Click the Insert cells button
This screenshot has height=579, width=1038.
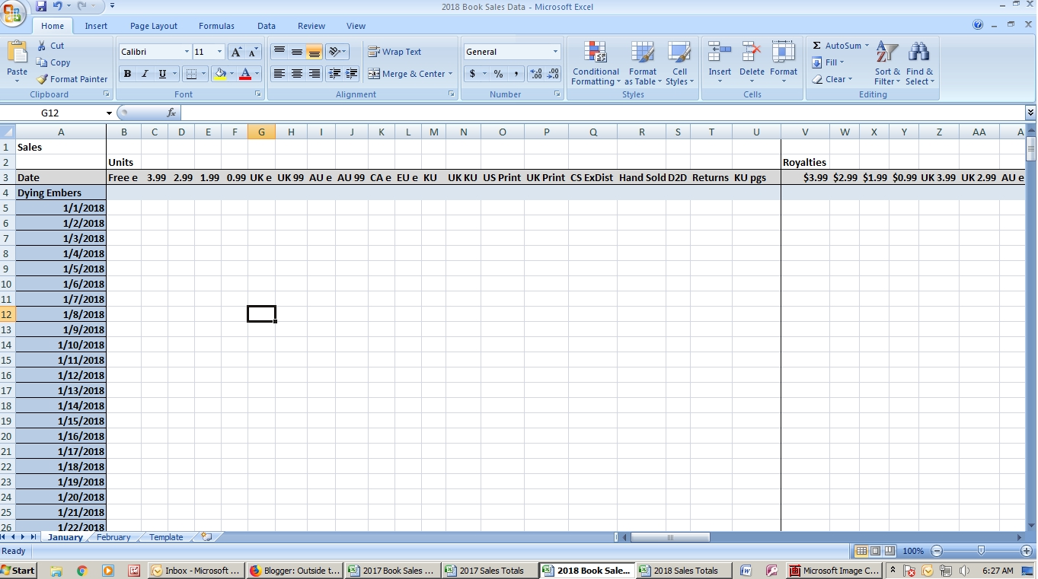tap(720, 52)
